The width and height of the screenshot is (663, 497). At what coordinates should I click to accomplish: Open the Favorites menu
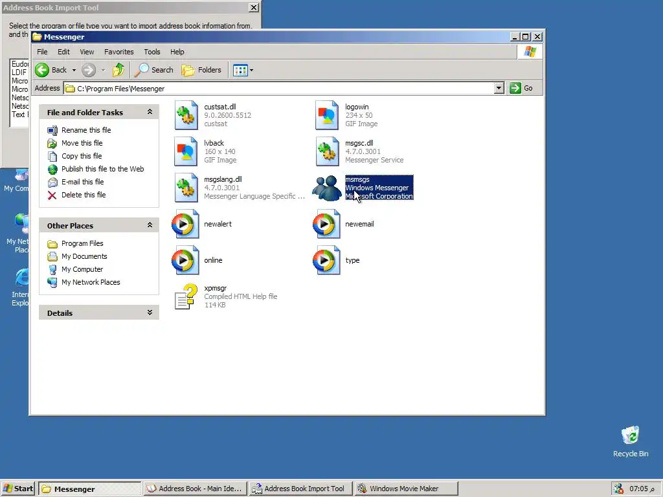119,52
